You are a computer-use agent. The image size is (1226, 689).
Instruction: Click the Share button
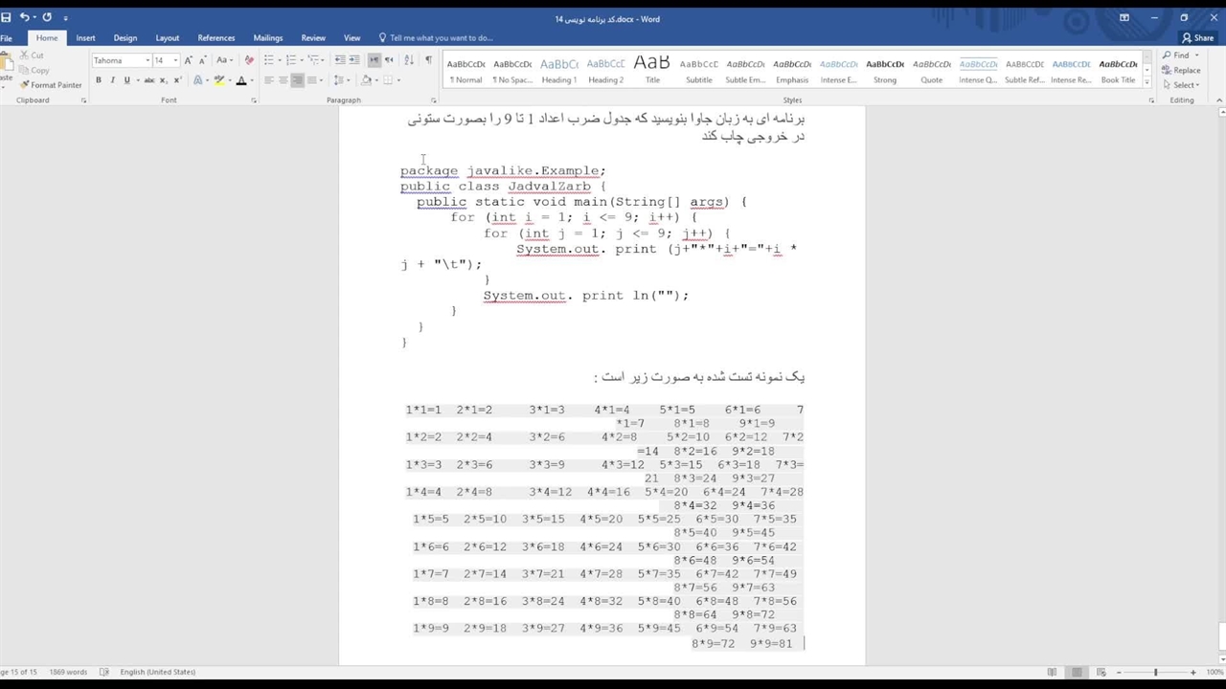(1197, 38)
